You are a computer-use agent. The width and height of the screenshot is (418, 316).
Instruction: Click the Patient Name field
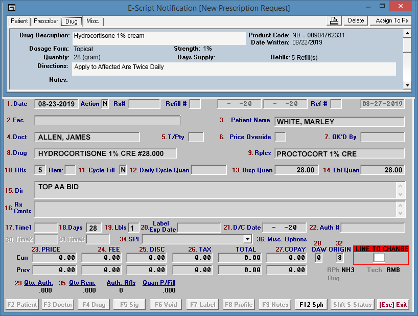click(339, 122)
